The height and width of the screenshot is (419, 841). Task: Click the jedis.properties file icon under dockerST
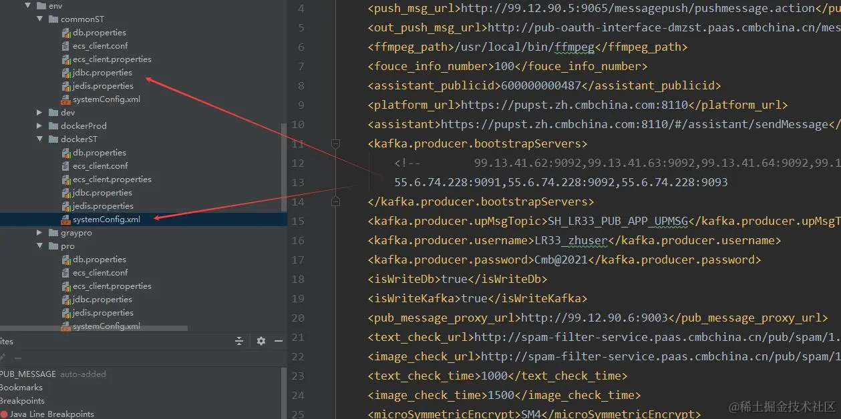[x=65, y=206]
